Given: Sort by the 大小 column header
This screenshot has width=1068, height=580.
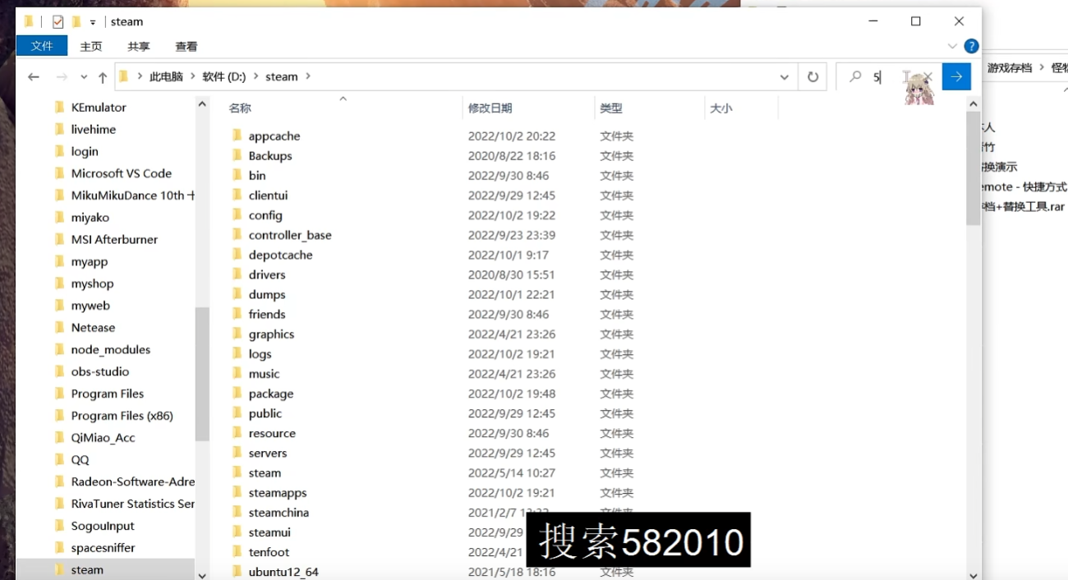Looking at the screenshot, I should tap(721, 108).
